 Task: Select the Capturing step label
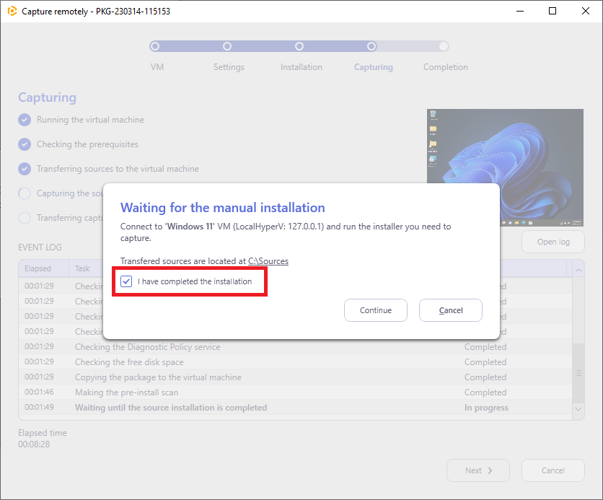click(373, 67)
